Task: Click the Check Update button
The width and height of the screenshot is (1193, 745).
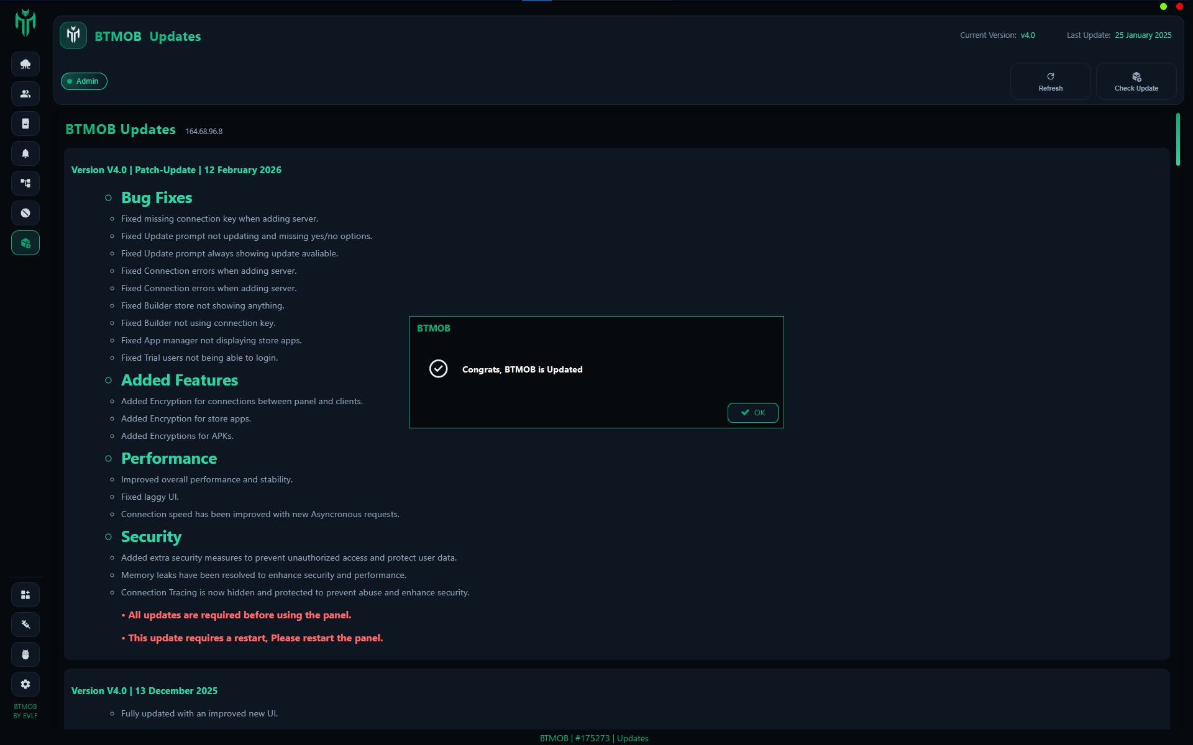Action: pos(1136,81)
